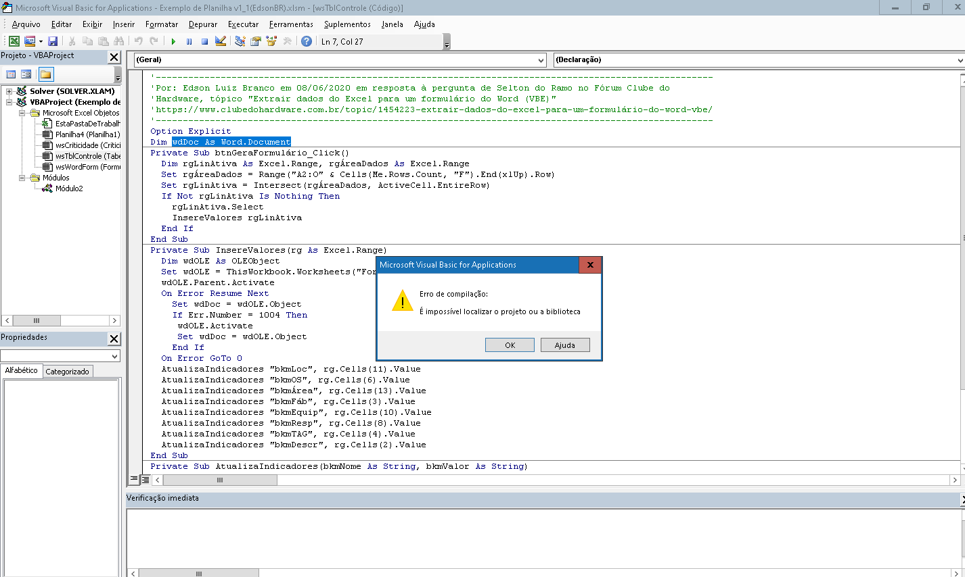
Task: Click the Insert UserForm toolbar icon
Action: [30, 41]
